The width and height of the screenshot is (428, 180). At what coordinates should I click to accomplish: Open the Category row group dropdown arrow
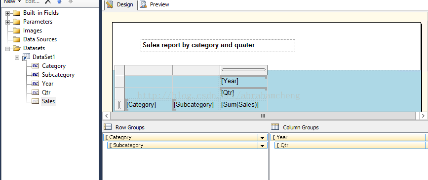click(262, 138)
